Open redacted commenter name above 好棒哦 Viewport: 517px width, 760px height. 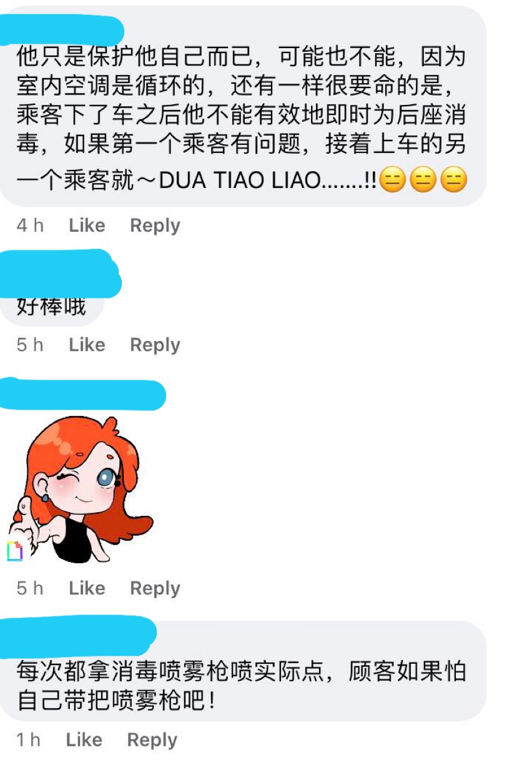[59, 273]
